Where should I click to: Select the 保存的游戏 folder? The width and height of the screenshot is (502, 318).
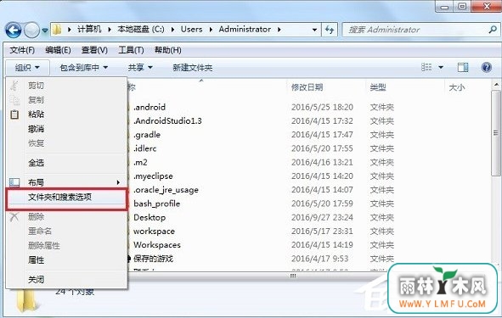[153, 259]
